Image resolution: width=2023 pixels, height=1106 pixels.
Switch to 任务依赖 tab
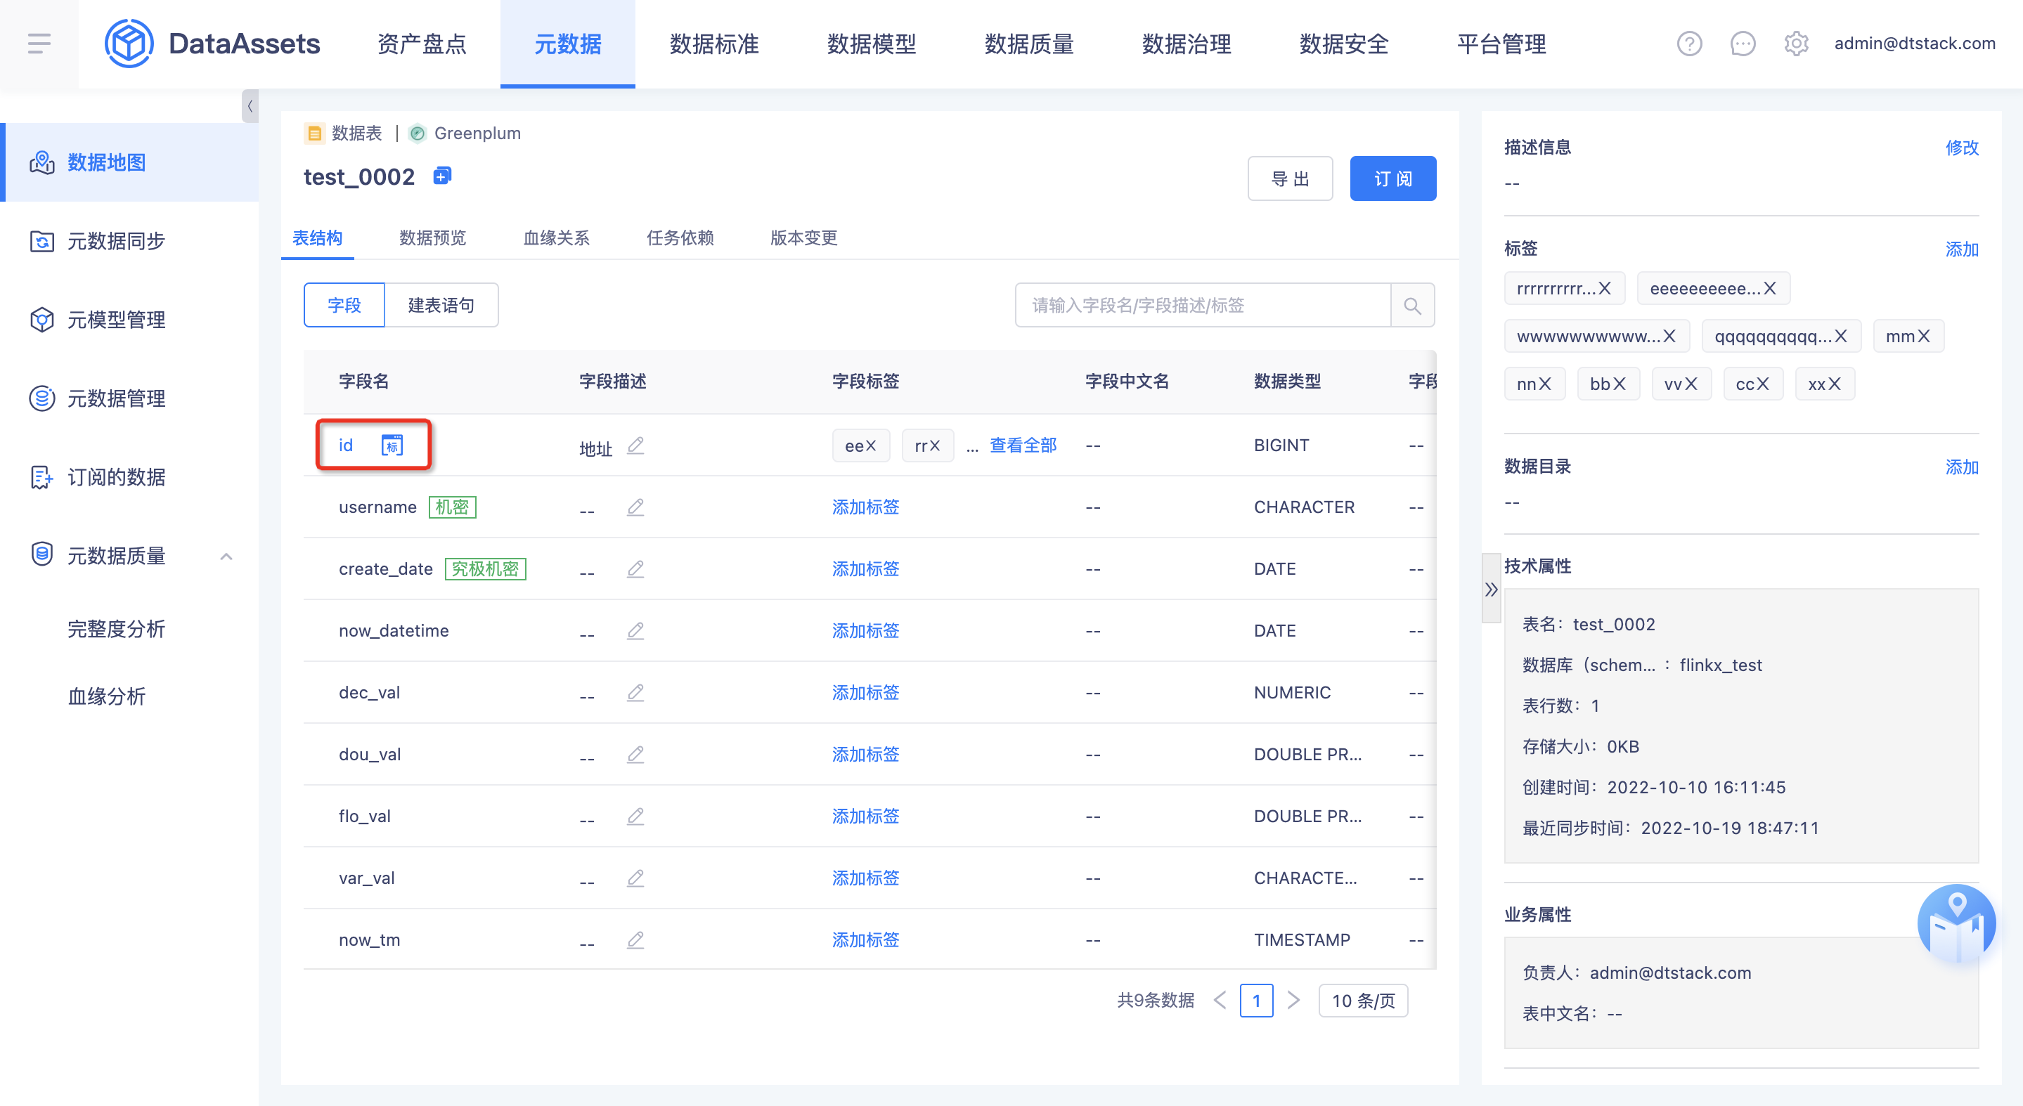tap(680, 238)
